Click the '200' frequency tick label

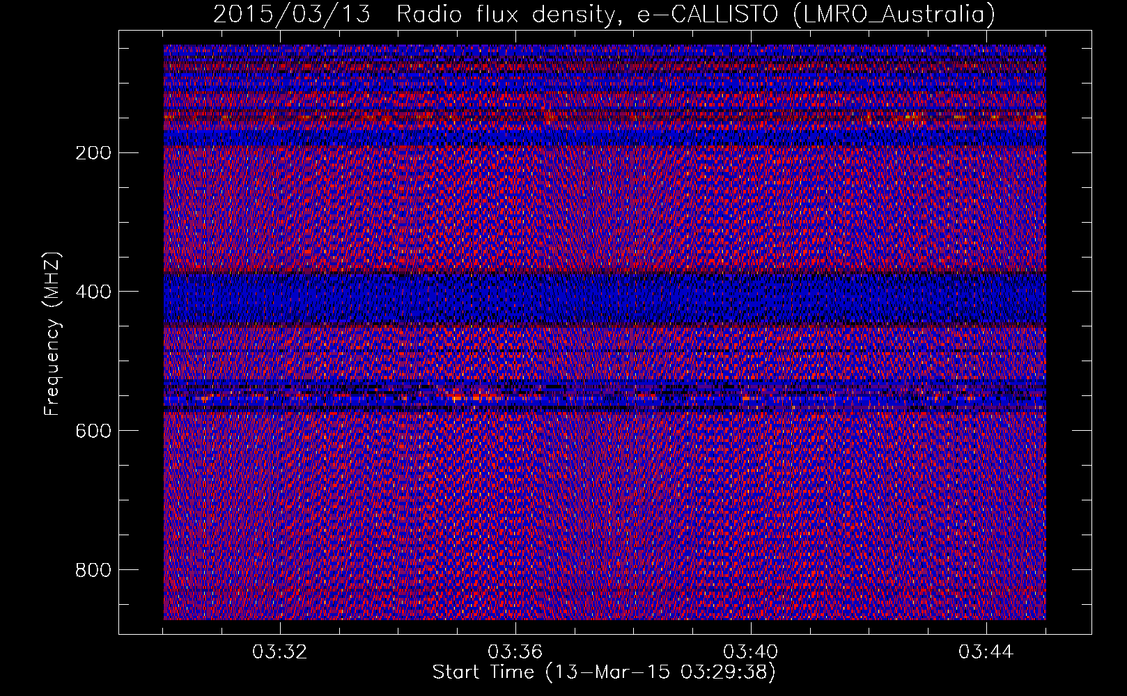93,152
